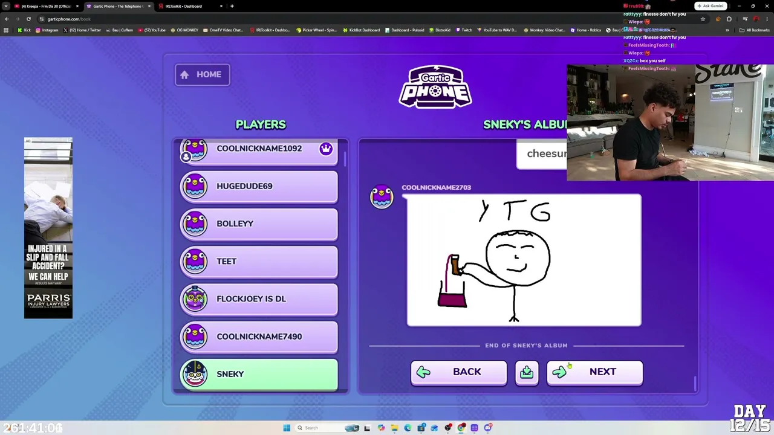The height and width of the screenshot is (435, 774).
Task: Open Copilot from the taskbar
Action: point(381,428)
